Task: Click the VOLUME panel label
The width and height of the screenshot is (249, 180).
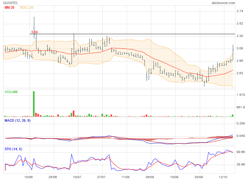Action: click(x=11, y=92)
